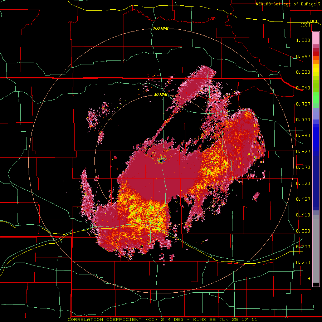Click the 2.4 DEG elevation text
Screen dimensions: 322x322
[x=172, y=319]
